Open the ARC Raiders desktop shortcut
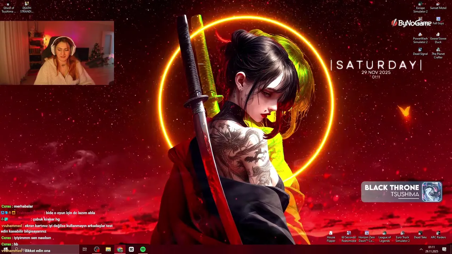Screen dimensions: 452x254 coord(438,235)
